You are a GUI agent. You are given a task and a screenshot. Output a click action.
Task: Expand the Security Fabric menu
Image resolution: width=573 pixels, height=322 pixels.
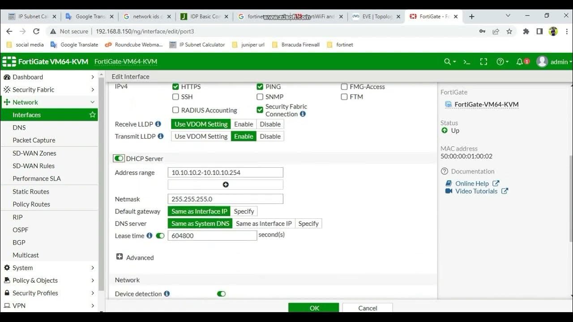(x=49, y=89)
